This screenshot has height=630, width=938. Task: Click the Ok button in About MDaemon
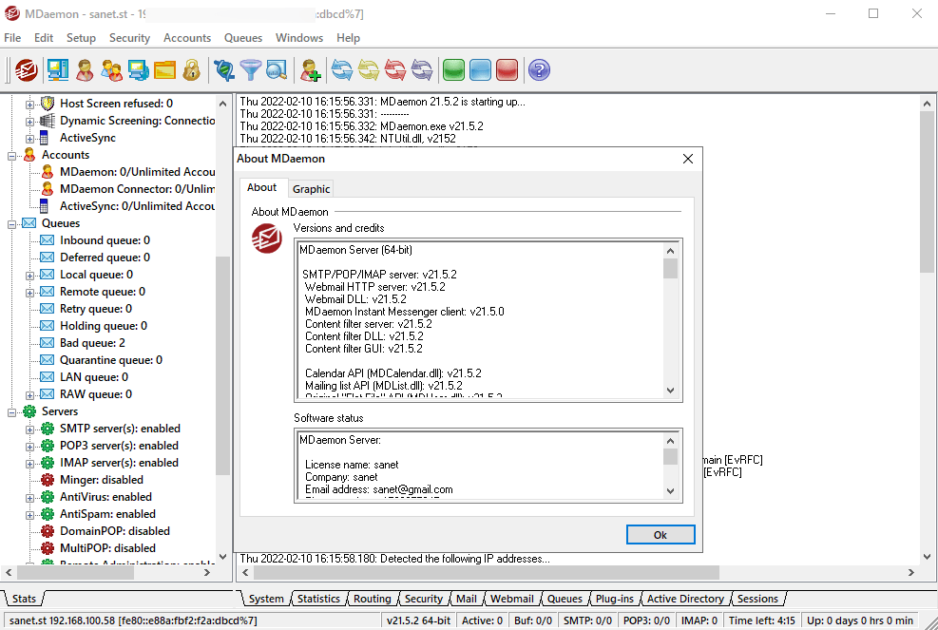660,535
